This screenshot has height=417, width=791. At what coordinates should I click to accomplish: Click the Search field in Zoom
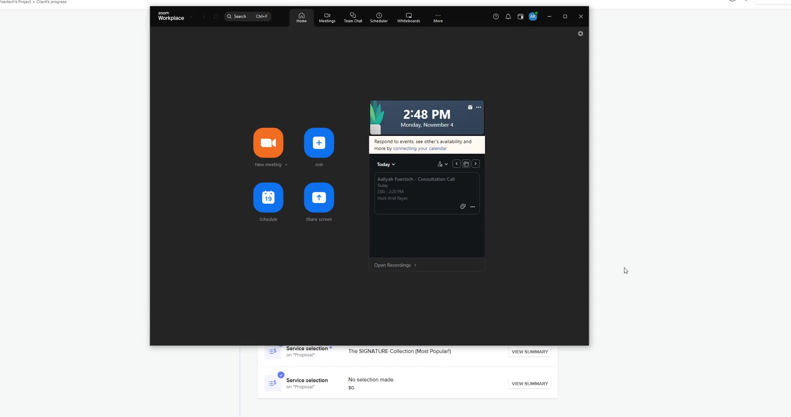(248, 16)
